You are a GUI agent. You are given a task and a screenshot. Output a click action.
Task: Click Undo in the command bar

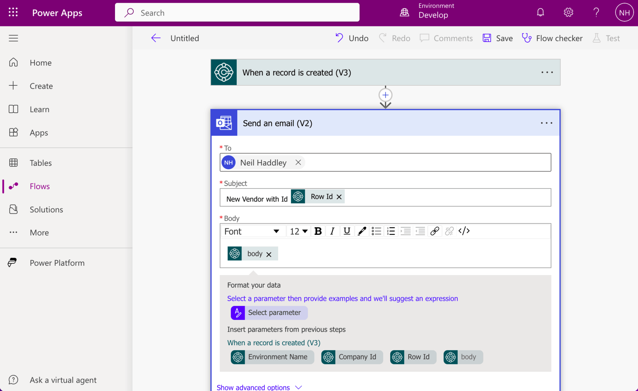(x=351, y=38)
